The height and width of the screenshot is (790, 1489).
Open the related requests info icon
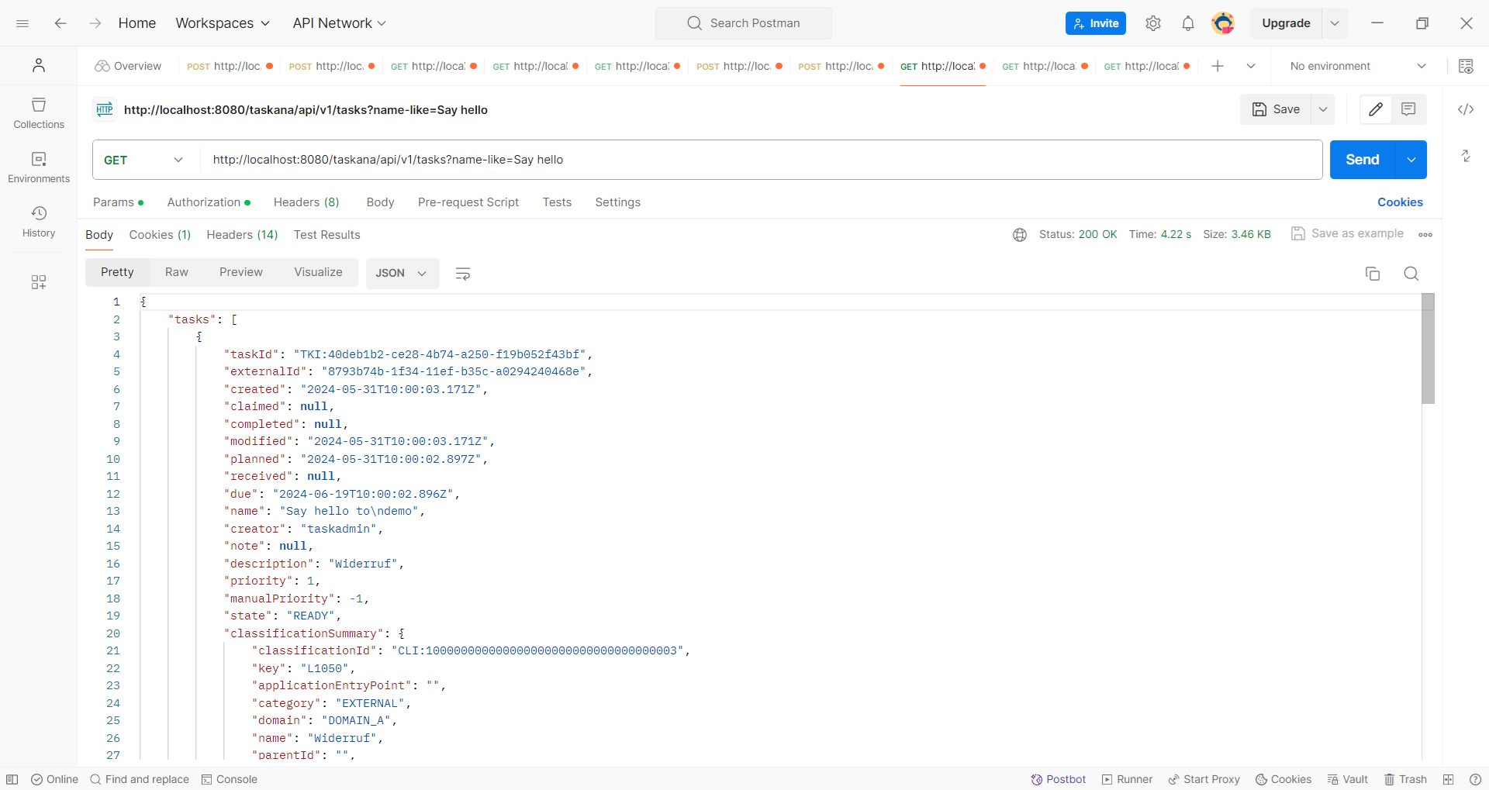tap(1466, 156)
